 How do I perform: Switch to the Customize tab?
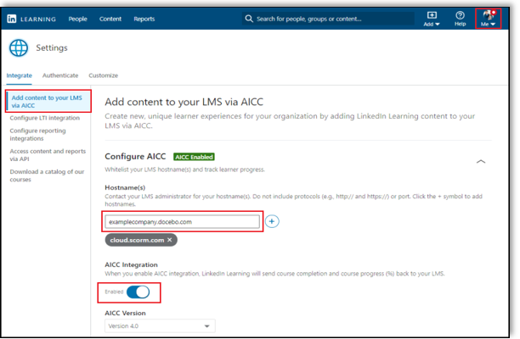tap(103, 75)
